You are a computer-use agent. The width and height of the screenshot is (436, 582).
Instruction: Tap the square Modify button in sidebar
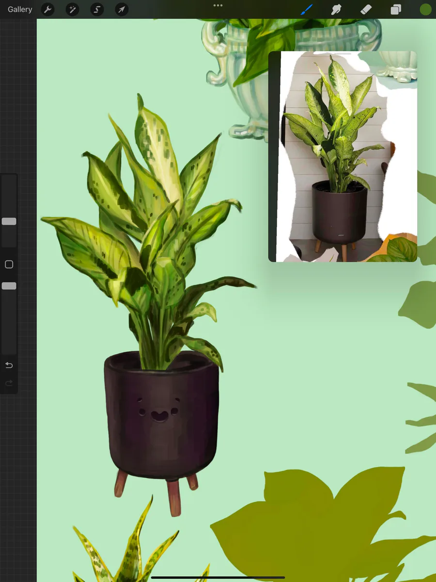coord(9,265)
